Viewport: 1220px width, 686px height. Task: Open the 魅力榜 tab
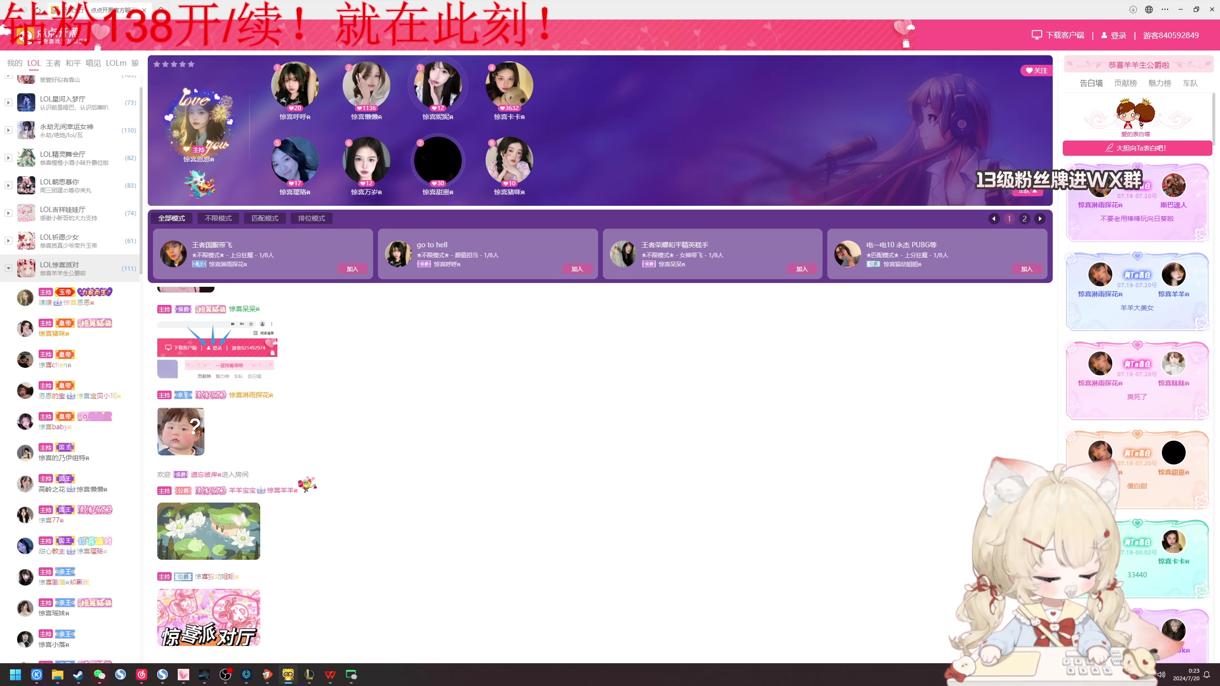1160,83
